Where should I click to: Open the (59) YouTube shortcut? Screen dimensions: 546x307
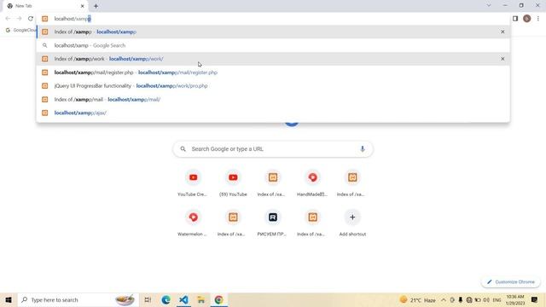(x=233, y=183)
